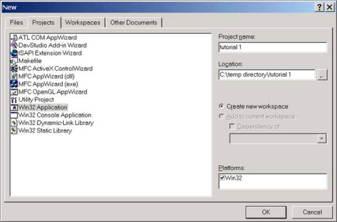The width and height of the screenshot is (337, 222).
Task: Select the ATL COM AppWizard icon
Action: (14, 37)
